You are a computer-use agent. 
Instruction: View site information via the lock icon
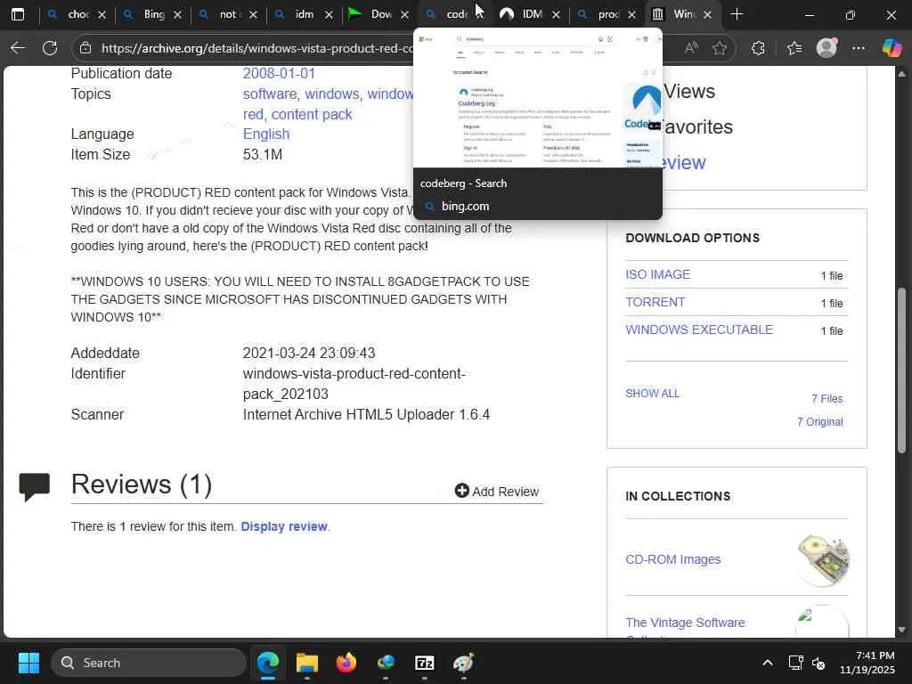[85, 48]
